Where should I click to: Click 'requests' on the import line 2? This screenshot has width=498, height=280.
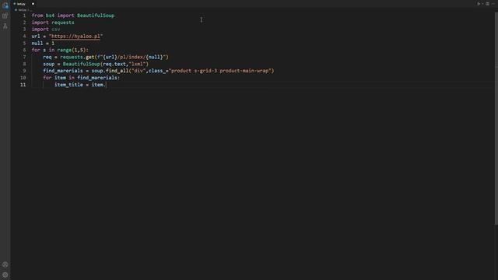[x=63, y=23]
